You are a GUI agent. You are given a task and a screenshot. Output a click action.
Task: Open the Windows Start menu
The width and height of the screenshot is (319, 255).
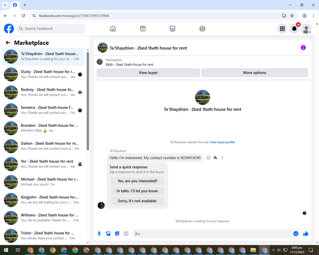[6, 250]
